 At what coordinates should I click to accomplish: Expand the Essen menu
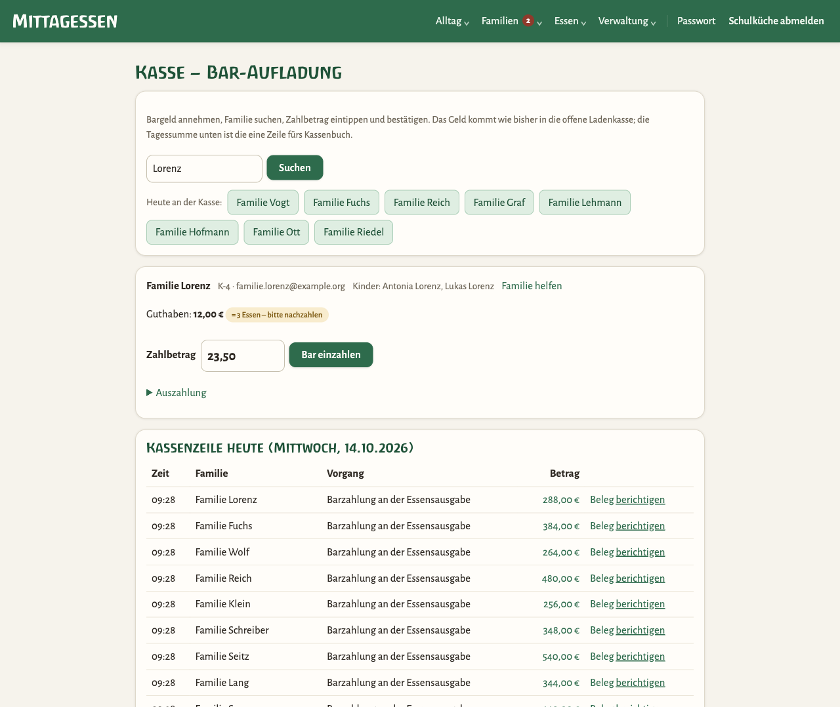click(x=570, y=21)
